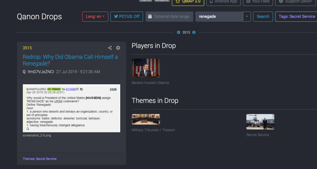Click the Optional date range field

[169, 17]
